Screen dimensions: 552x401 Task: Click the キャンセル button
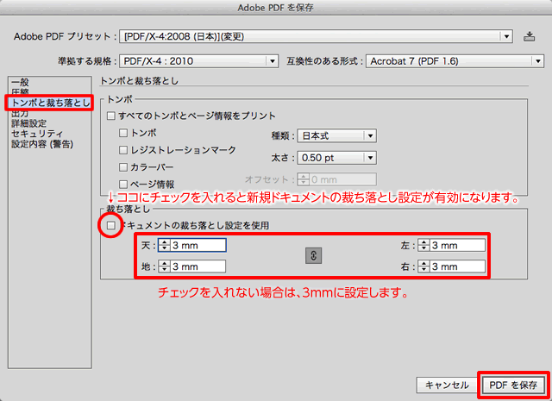[447, 385]
